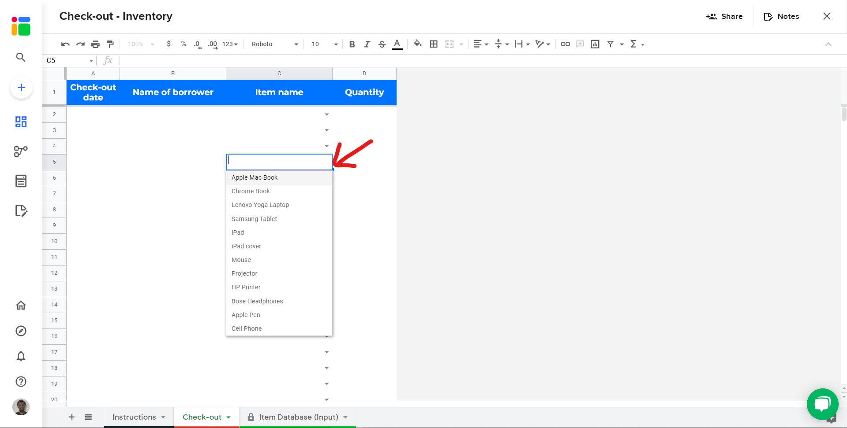Toggle strikethrough formatting
Screen dimensions: 847x428
click(x=382, y=44)
